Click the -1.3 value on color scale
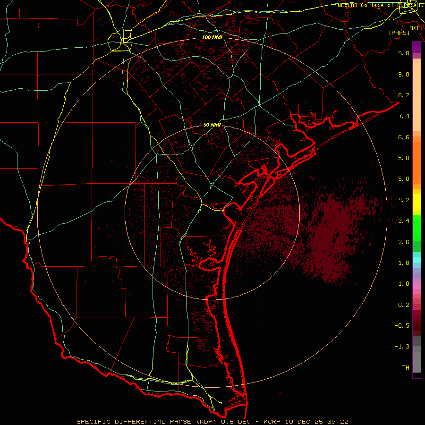 pos(402,347)
